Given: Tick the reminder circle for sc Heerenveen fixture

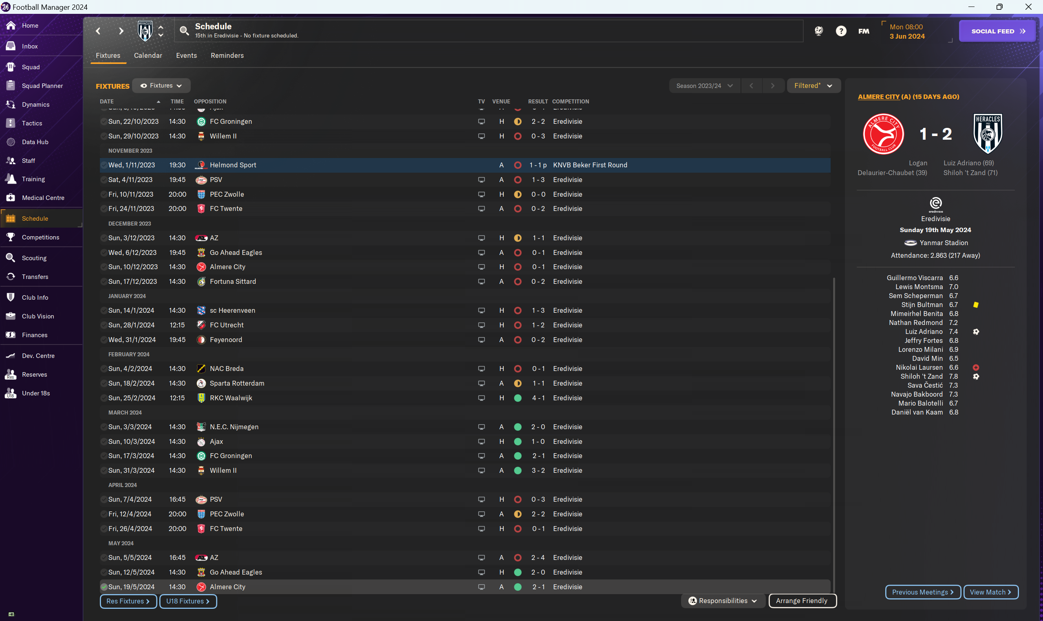Looking at the screenshot, I should pyautogui.click(x=104, y=310).
